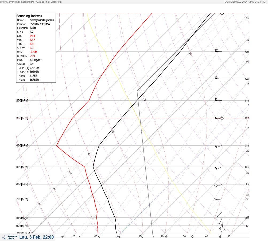The width and height of the screenshot is (268, 241).
Task: Click the diamond tropopause marker at 300hPa
Action: coord(222,118)
